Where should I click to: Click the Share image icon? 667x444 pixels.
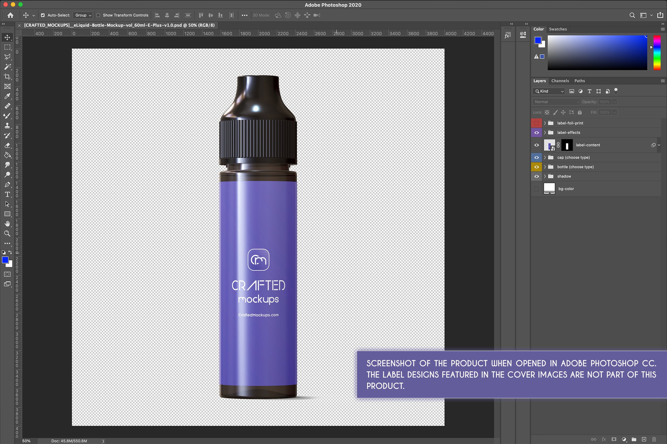point(660,15)
